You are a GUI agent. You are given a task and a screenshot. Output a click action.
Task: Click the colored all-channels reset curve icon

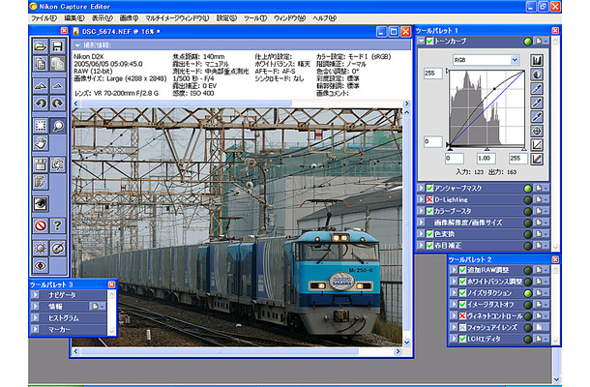click(x=537, y=160)
